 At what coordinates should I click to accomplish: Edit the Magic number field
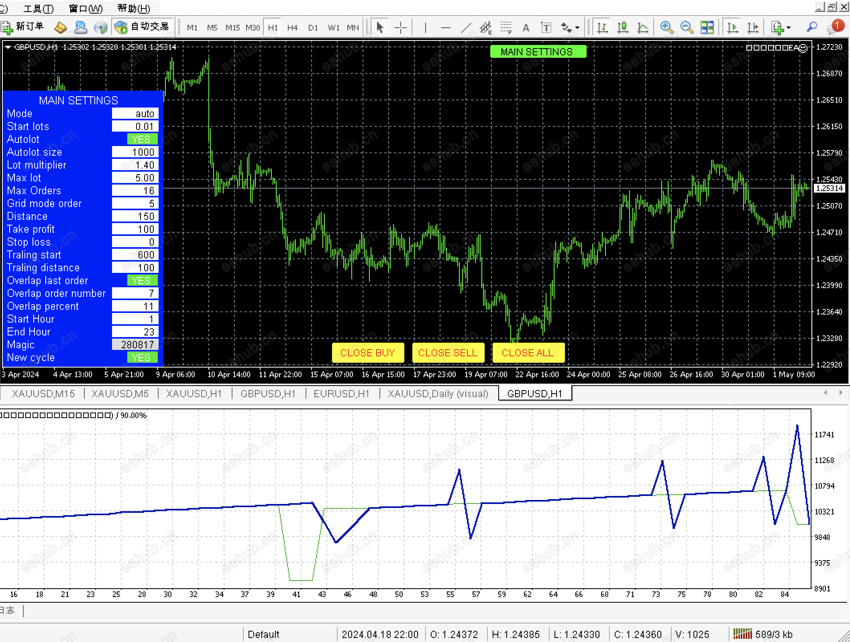click(135, 345)
